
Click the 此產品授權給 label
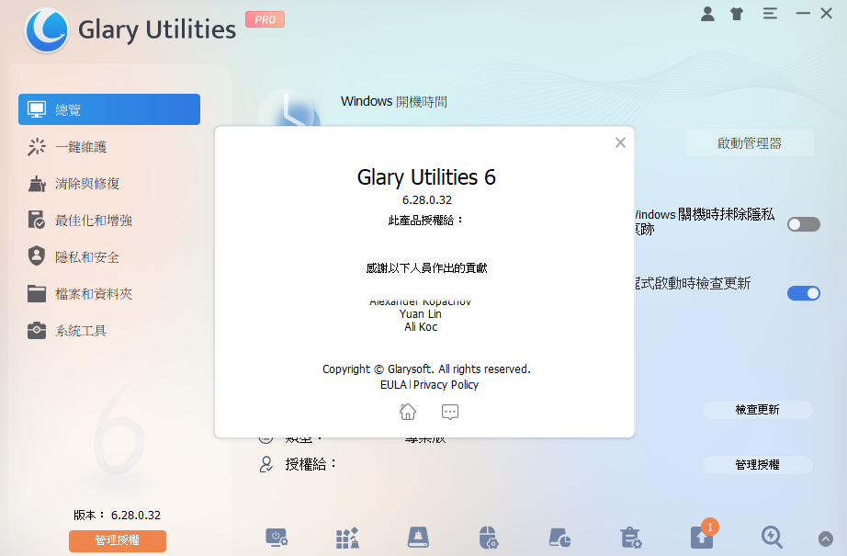point(426,220)
